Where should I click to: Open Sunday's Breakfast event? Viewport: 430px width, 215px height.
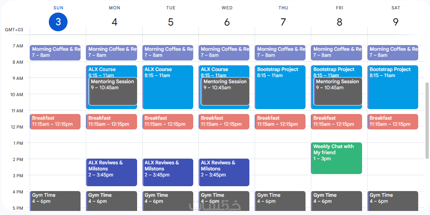55,122
